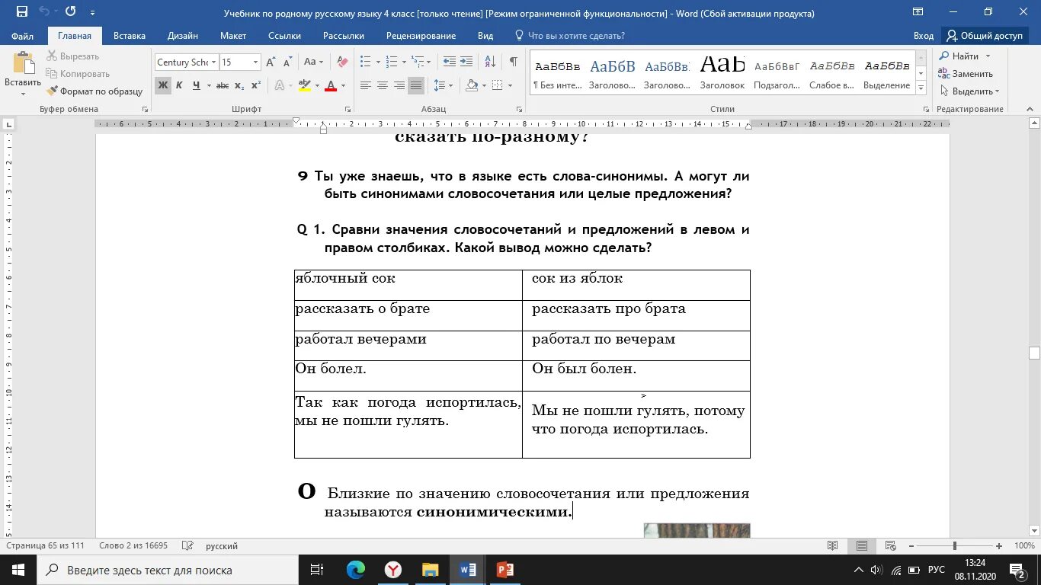Image resolution: width=1041 pixels, height=585 pixels.
Task: Select the Заголовок style thumbnail
Action: coord(722,72)
